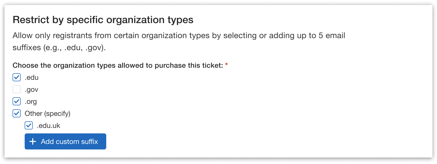Click the Add custom suffix button
This screenshot has height=164, width=437.
click(x=65, y=141)
